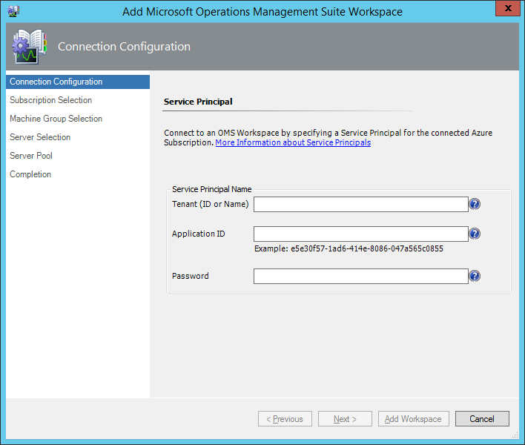Click the title bar application icon

click(13, 11)
